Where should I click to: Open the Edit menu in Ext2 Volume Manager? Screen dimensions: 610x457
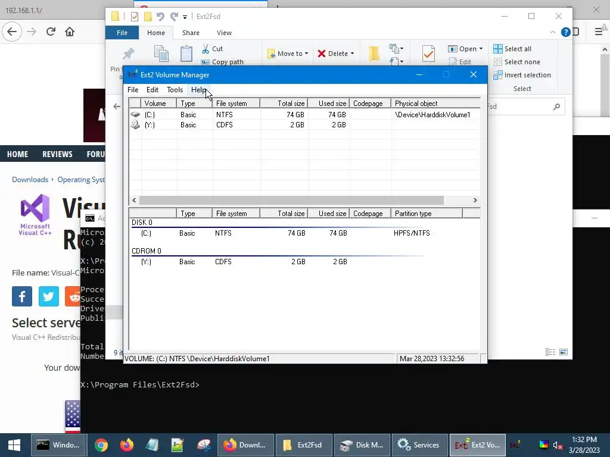[x=152, y=90]
